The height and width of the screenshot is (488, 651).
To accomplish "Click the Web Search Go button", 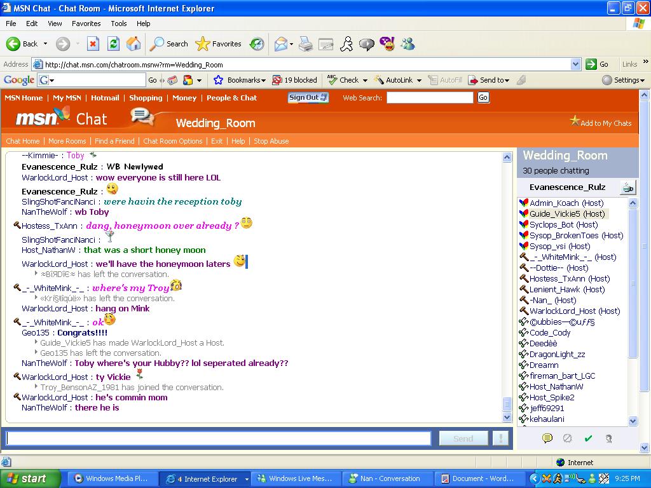I will [x=483, y=97].
